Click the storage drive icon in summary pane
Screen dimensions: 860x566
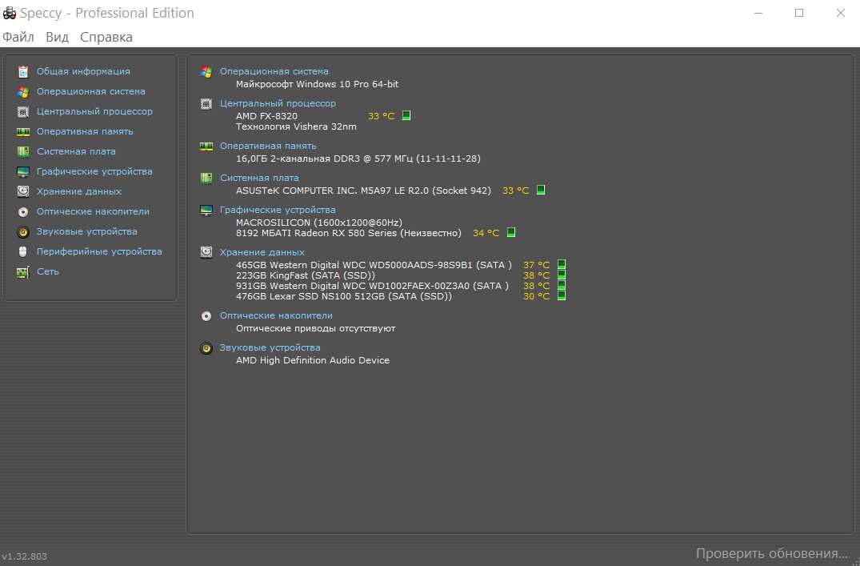pos(206,252)
